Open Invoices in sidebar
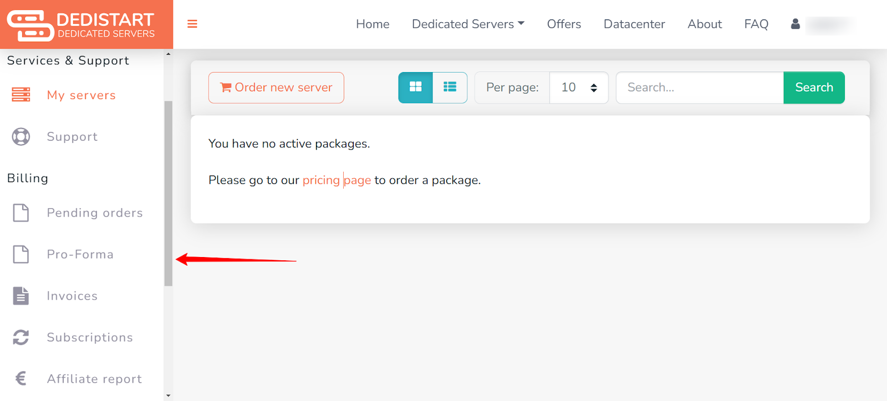The height and width of the screenshot is (401, 887). click(72, 296)
